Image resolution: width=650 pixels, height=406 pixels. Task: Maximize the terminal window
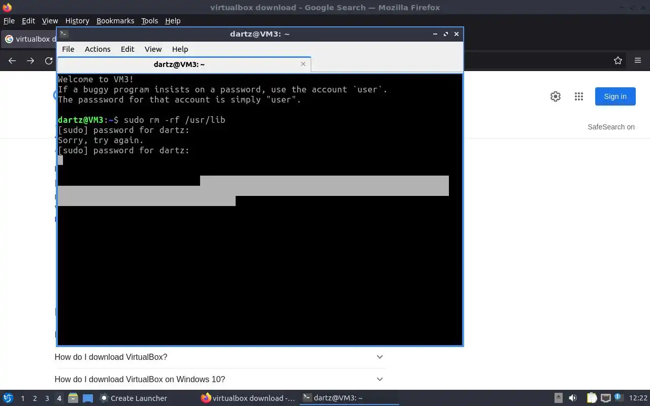446,34
